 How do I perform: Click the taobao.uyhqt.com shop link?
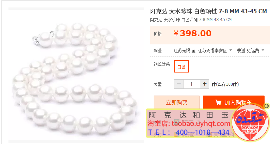pos(201,124)
